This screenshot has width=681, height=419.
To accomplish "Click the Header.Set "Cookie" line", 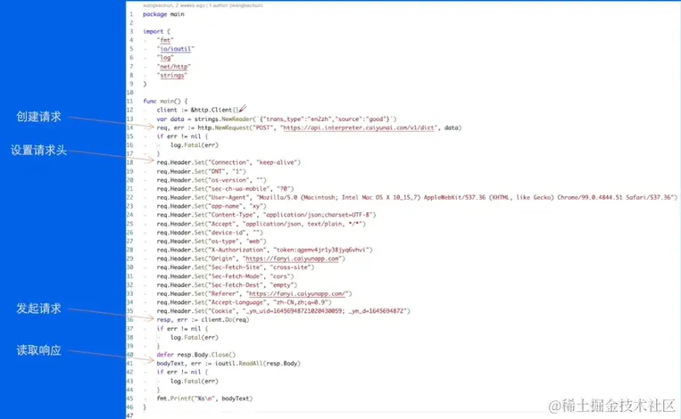I will [x=283, y=311].
